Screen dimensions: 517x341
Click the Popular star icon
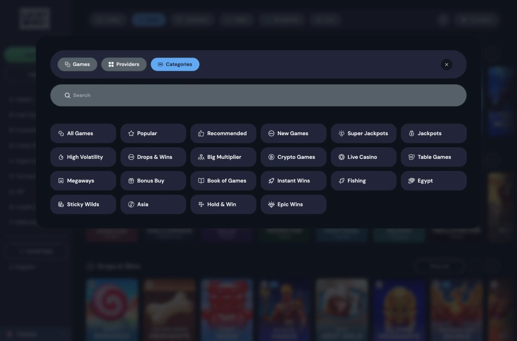coord(130,133)
